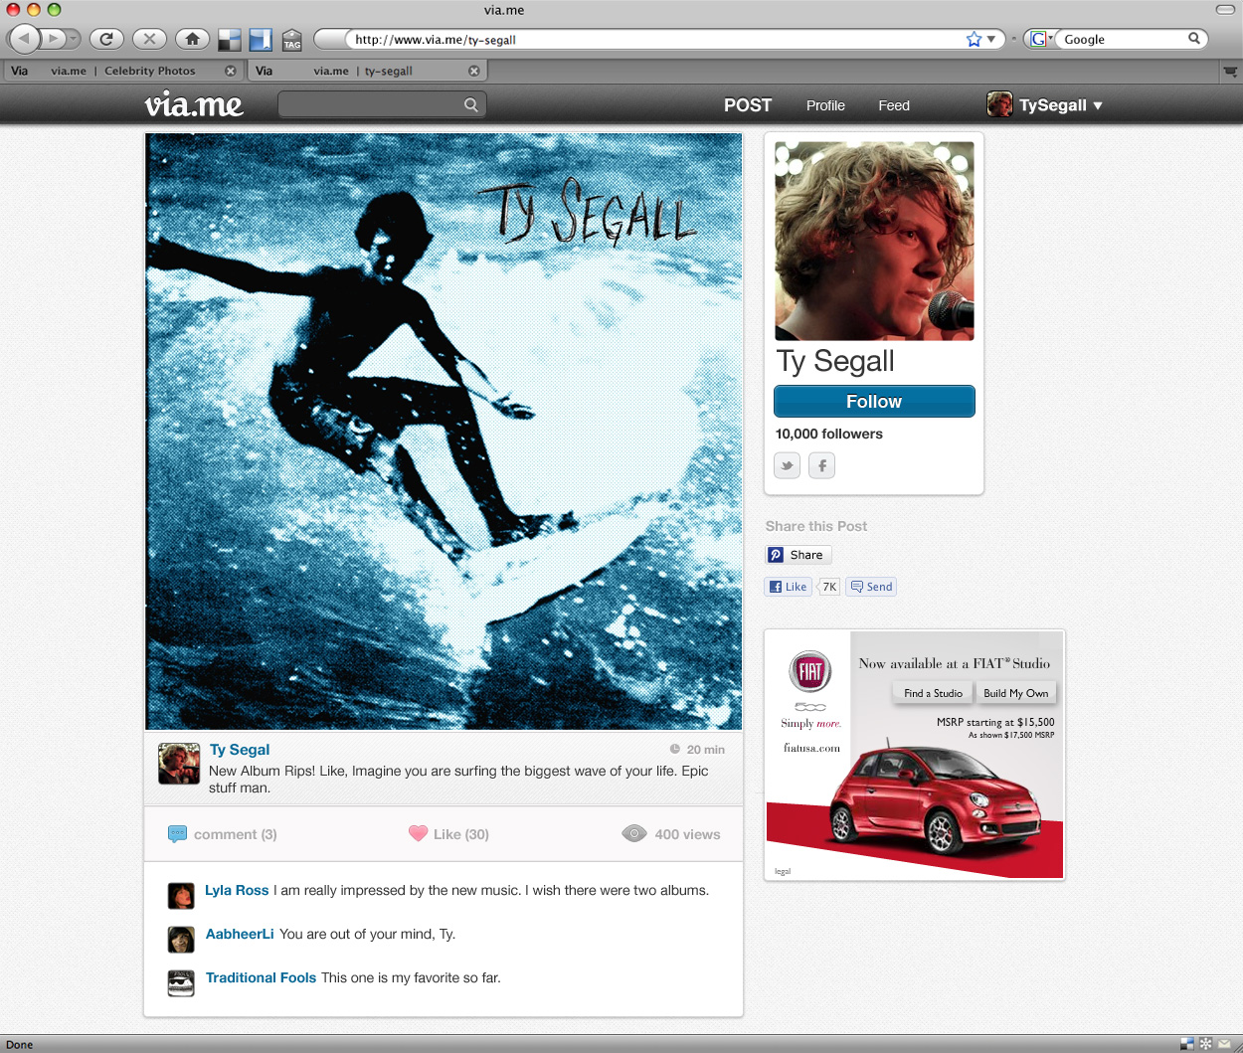This screenshot has height=1053, width=1243.
Task: Switch to the Celebrity Photos tab
Action: coord(122,71)
